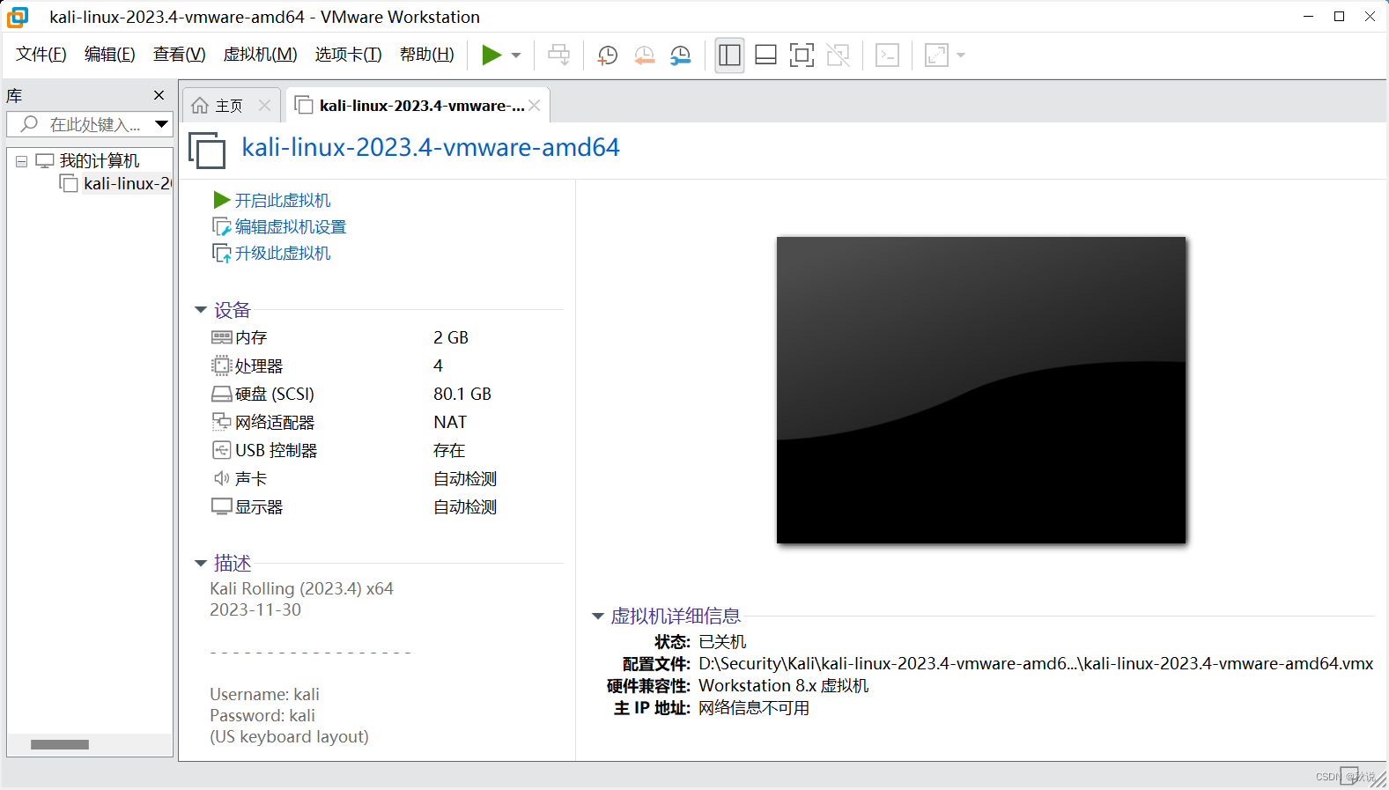Click the 网络适配器 network adapter icon
The image size is (1389, 790).
pos(221,422)
